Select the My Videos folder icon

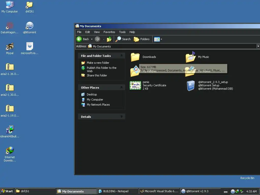tap(190, 72)
